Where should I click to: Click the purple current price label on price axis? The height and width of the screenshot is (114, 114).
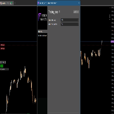[112, 42]
